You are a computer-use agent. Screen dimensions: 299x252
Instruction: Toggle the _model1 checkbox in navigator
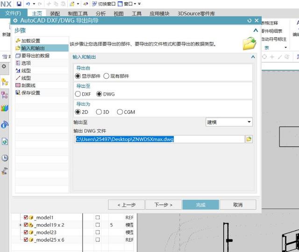(26, 217)
